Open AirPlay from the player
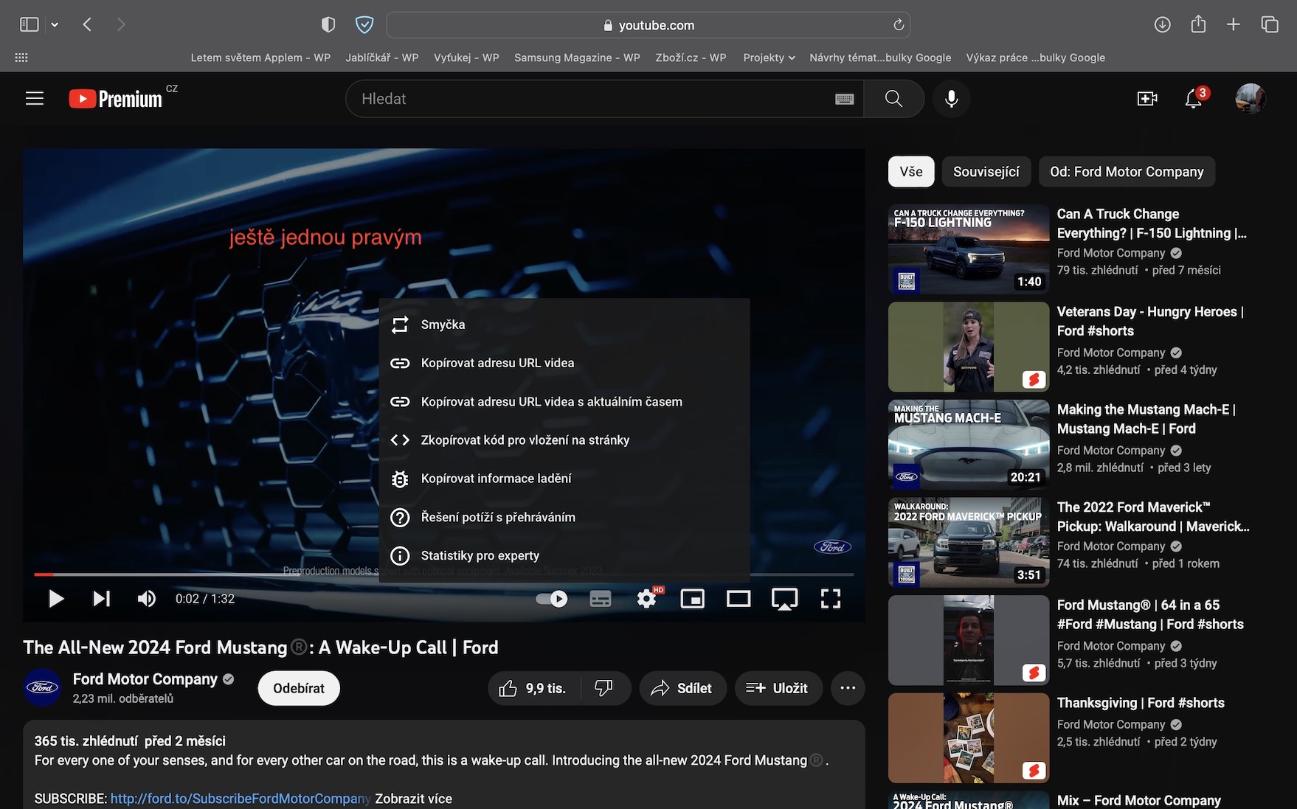This screenshot has width=1297, height=809. pos(784,599)
